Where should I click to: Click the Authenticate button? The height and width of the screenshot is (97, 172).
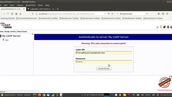[104, 68]
